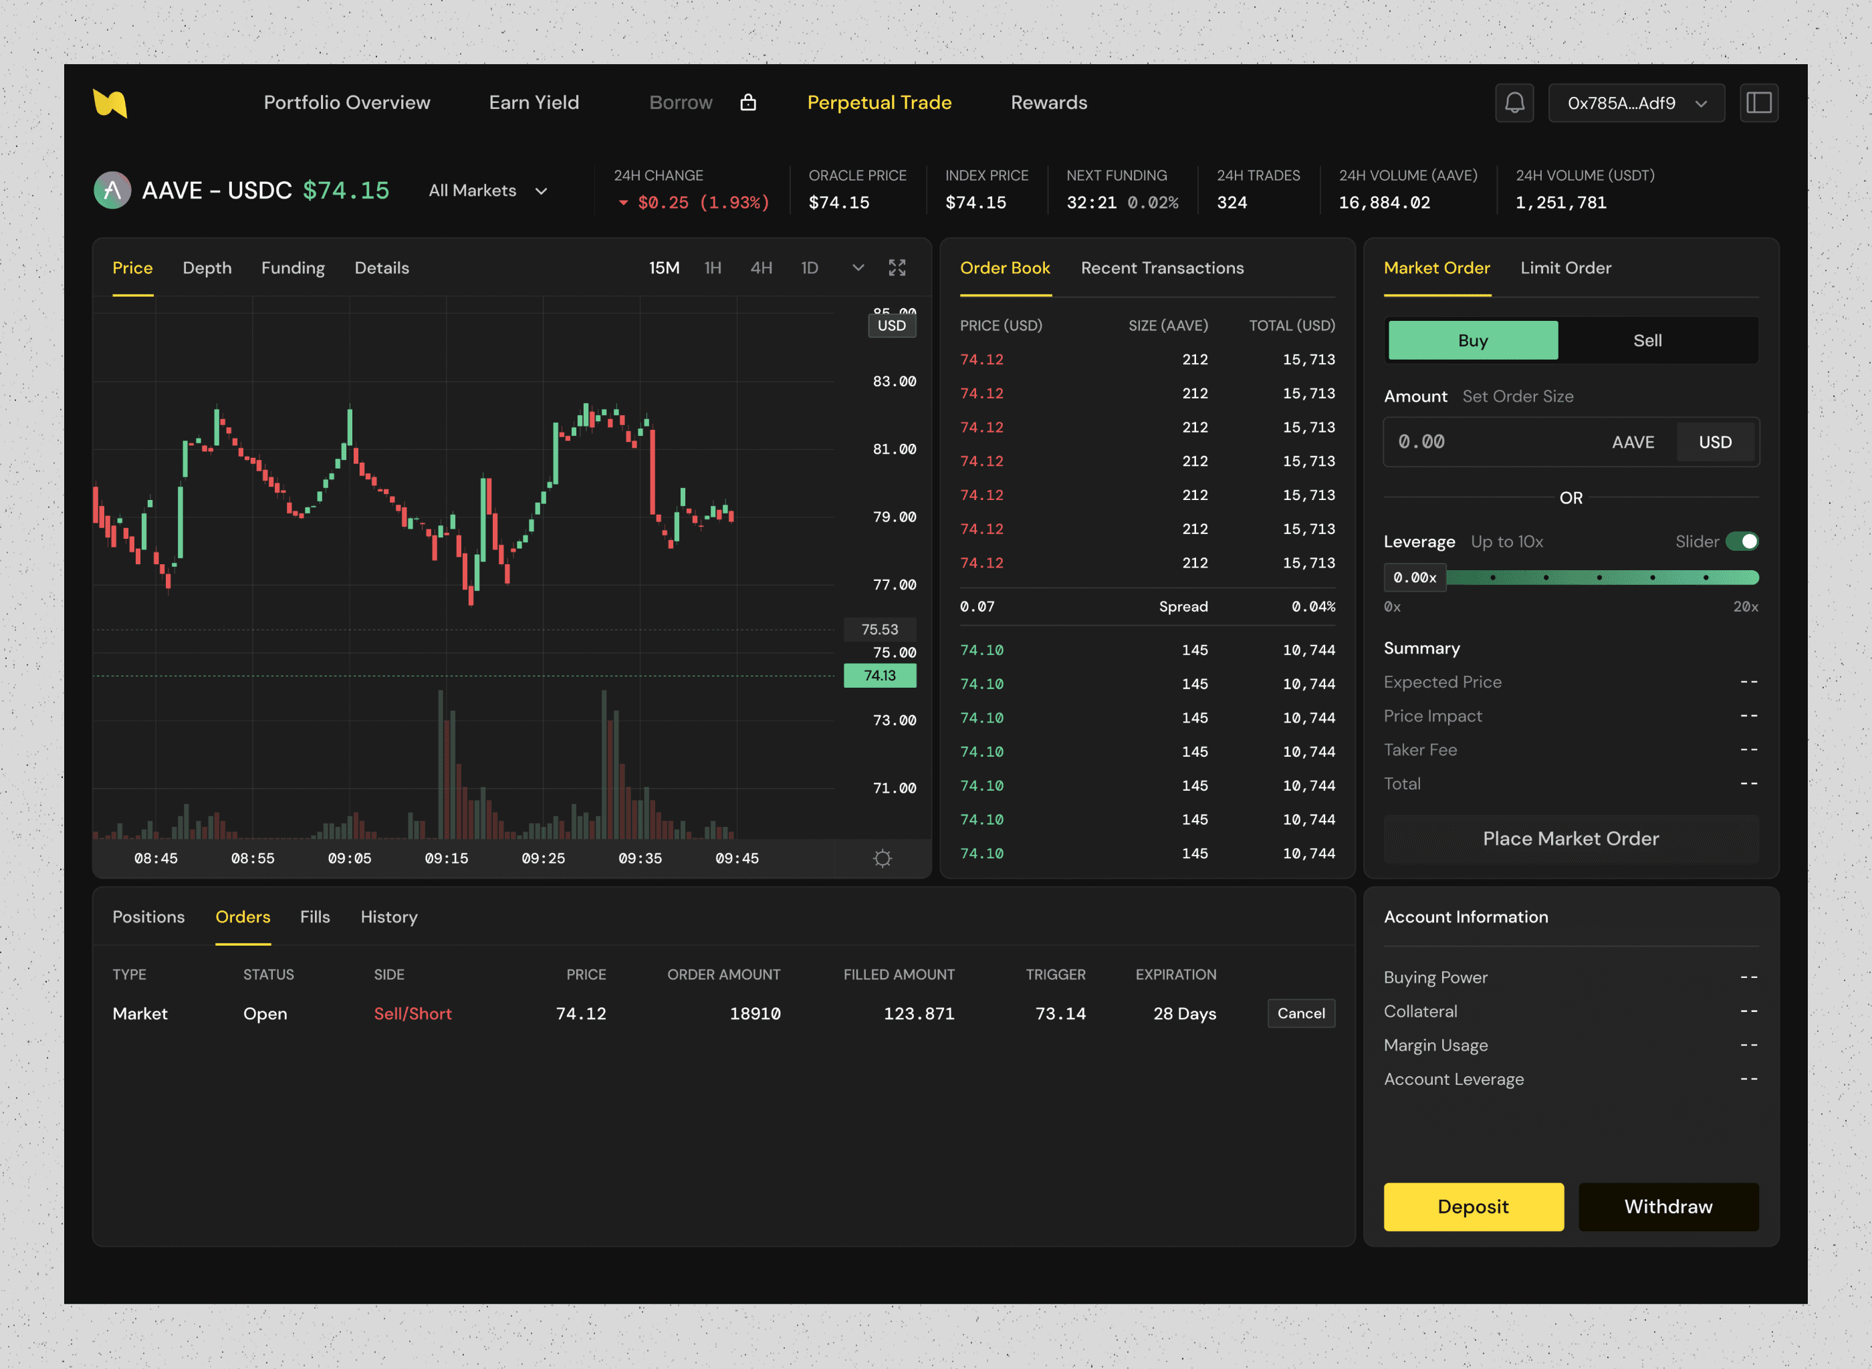Toggle the sidebar panel icon
The width and height of the screenshot is (1872, 1369).
(1758, 103)
